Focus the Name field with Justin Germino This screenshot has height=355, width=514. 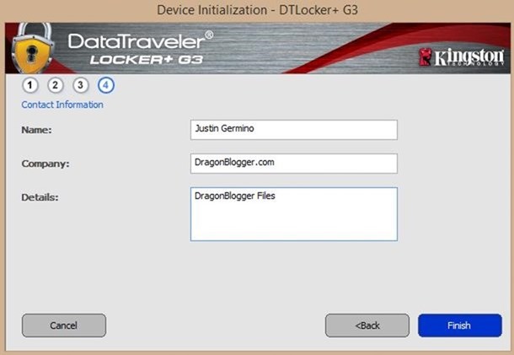294,130
